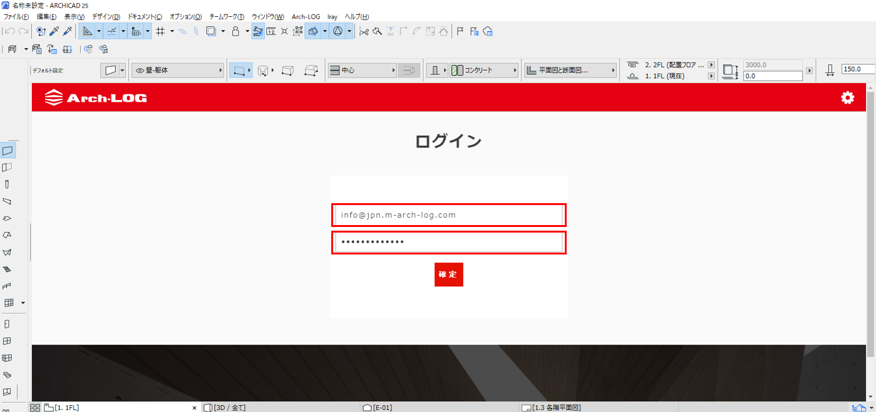876x412 pixels.
Task: Click the Find and Select icon
Action: (41, 31)
